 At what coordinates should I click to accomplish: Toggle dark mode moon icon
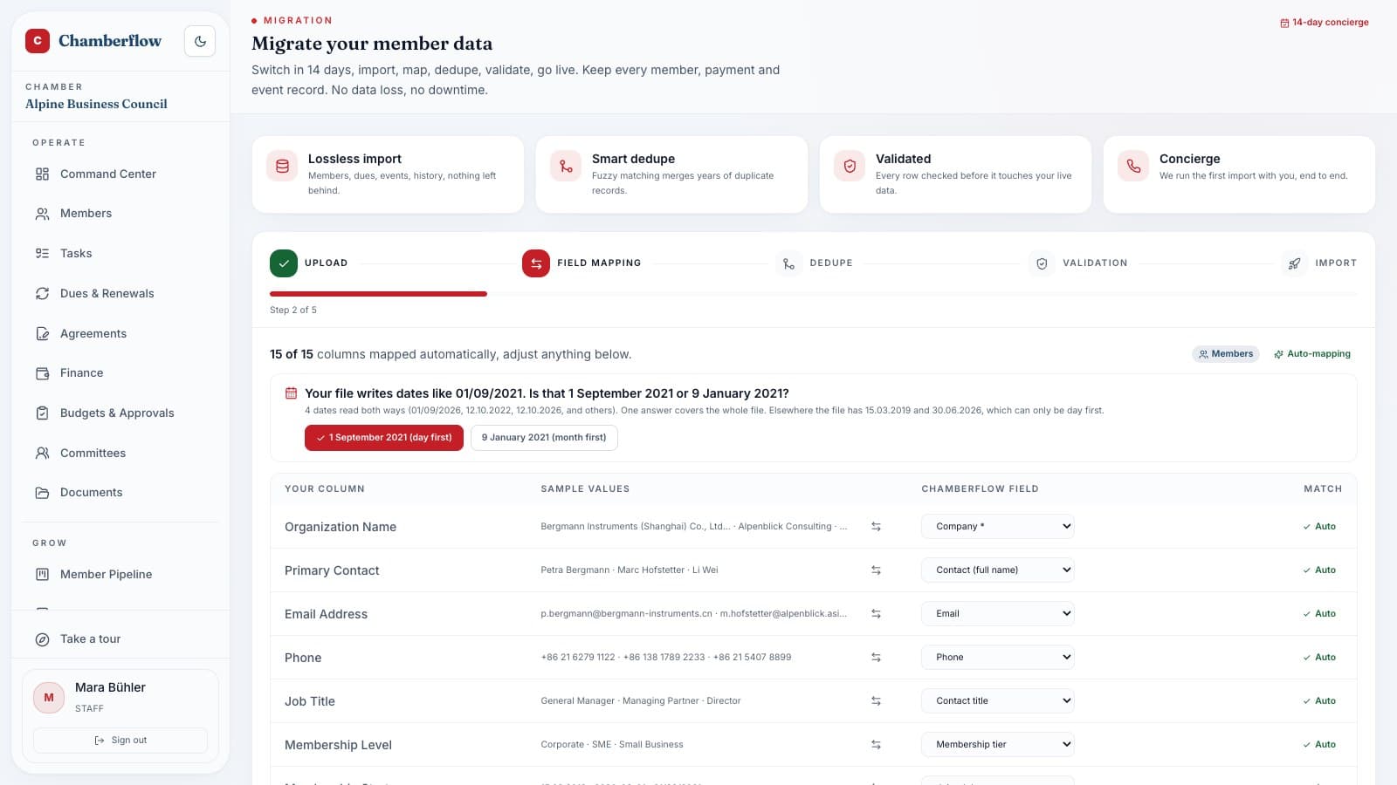click(200, 41)
